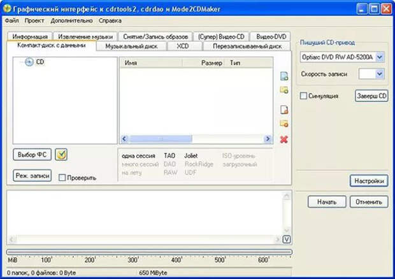The image size is (395, 279).
Task: Switch to the Информация tab
Action: tap(30, 36)
